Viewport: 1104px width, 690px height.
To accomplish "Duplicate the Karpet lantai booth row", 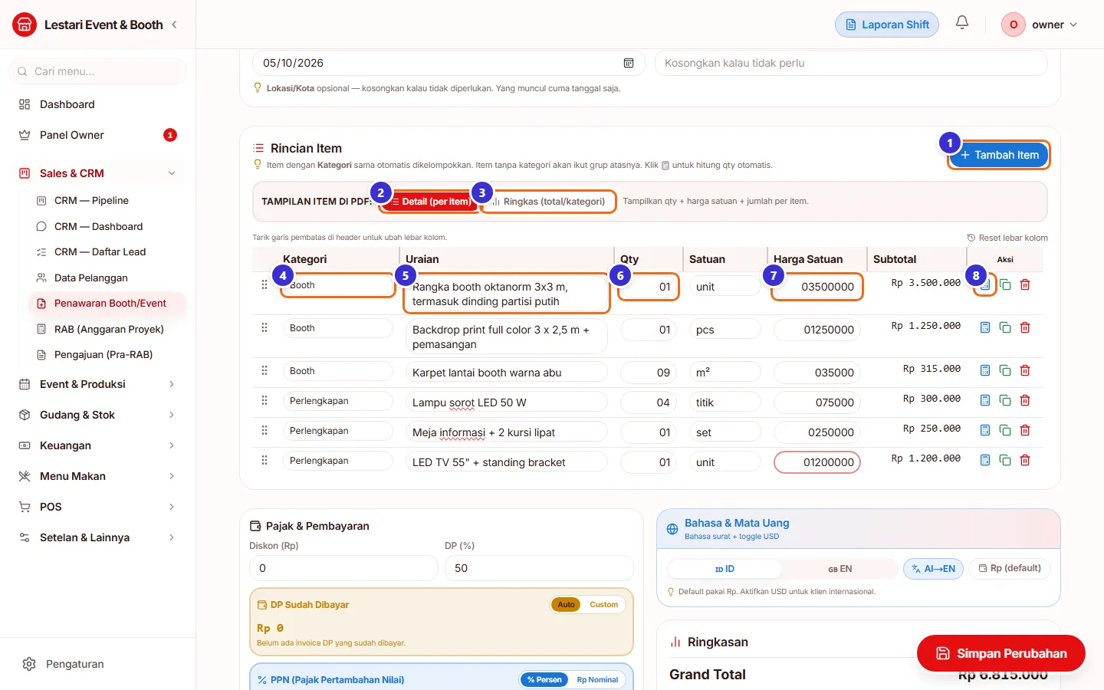I will [x=1005, y=370].
